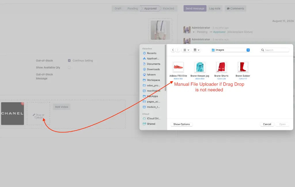The height and width of the screenshot is (187, 295).
Task: Open Downloads folder in sidebar
Action: pyautogui.click(x=153, y=69)
